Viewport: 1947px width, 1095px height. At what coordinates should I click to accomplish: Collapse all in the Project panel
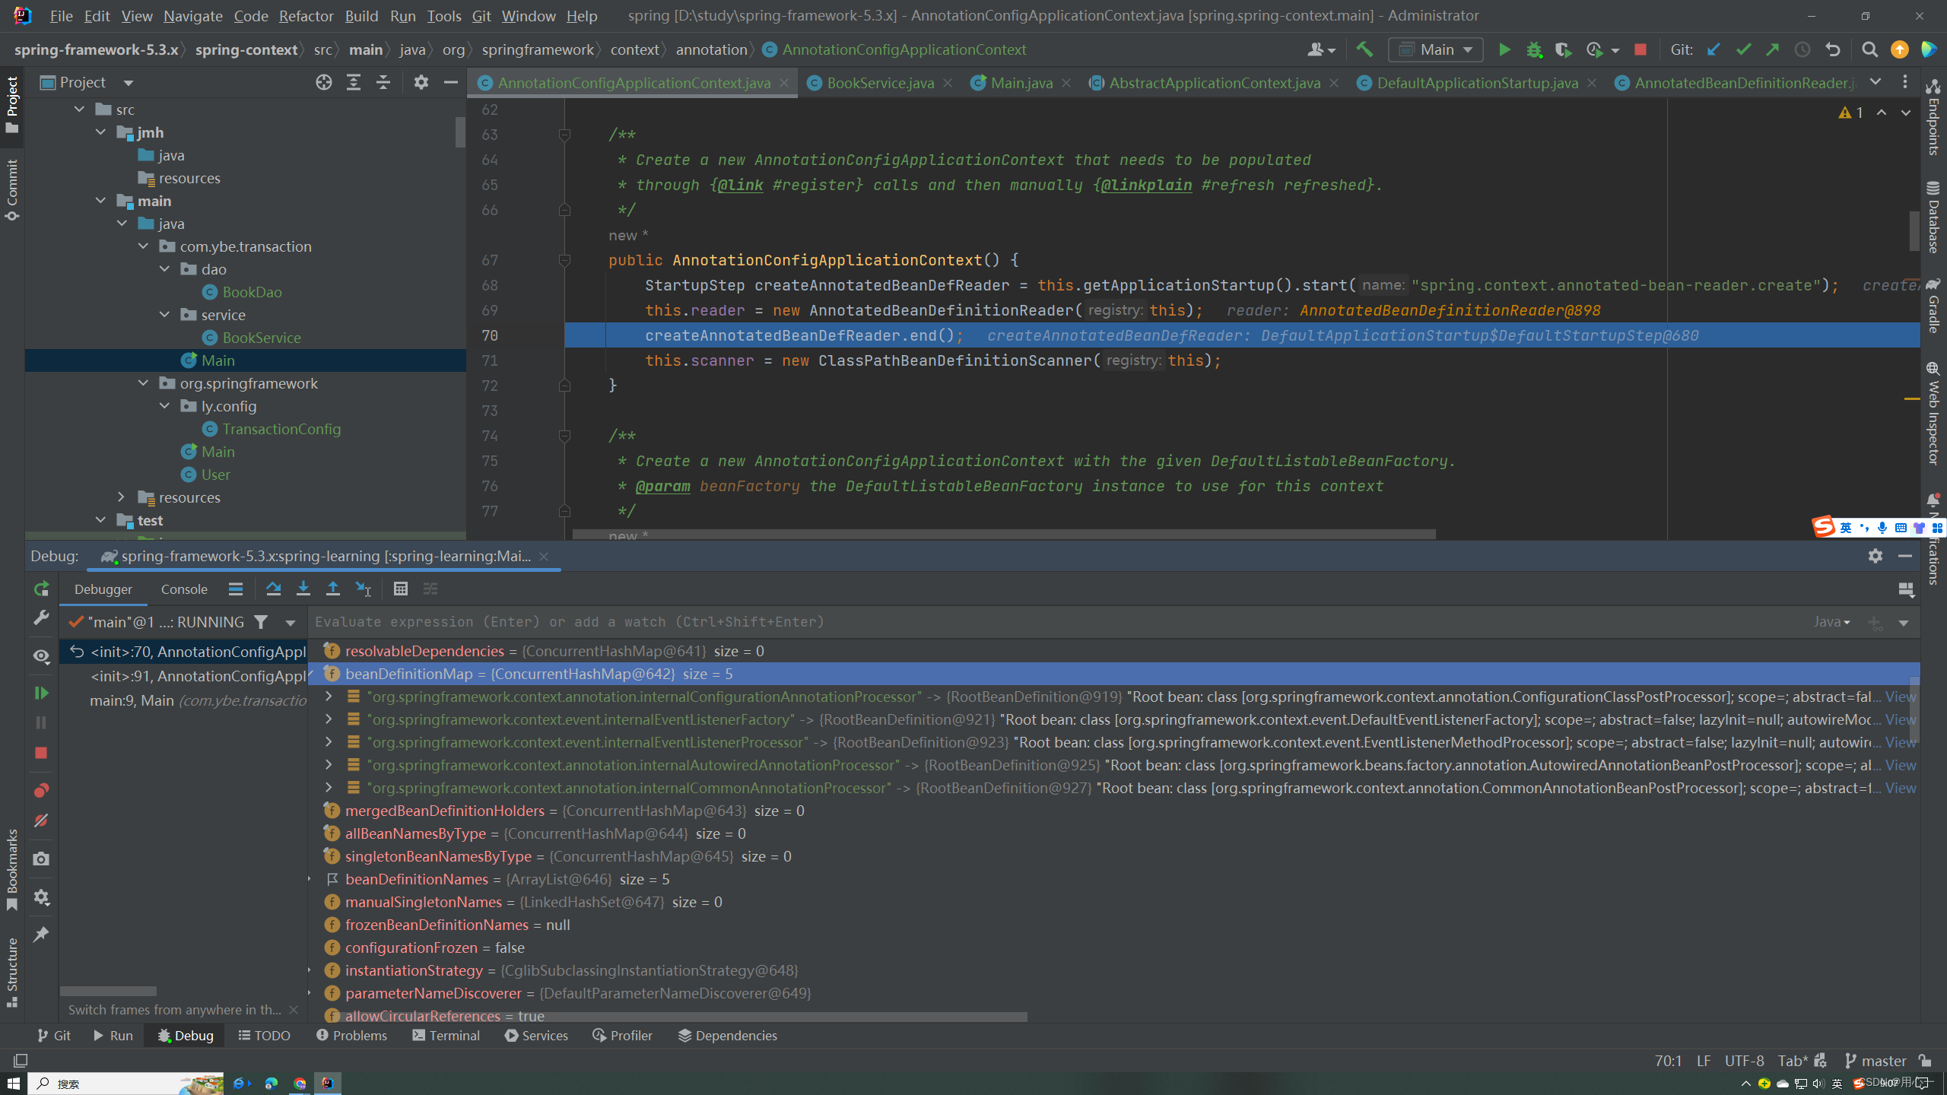[383, 82]
